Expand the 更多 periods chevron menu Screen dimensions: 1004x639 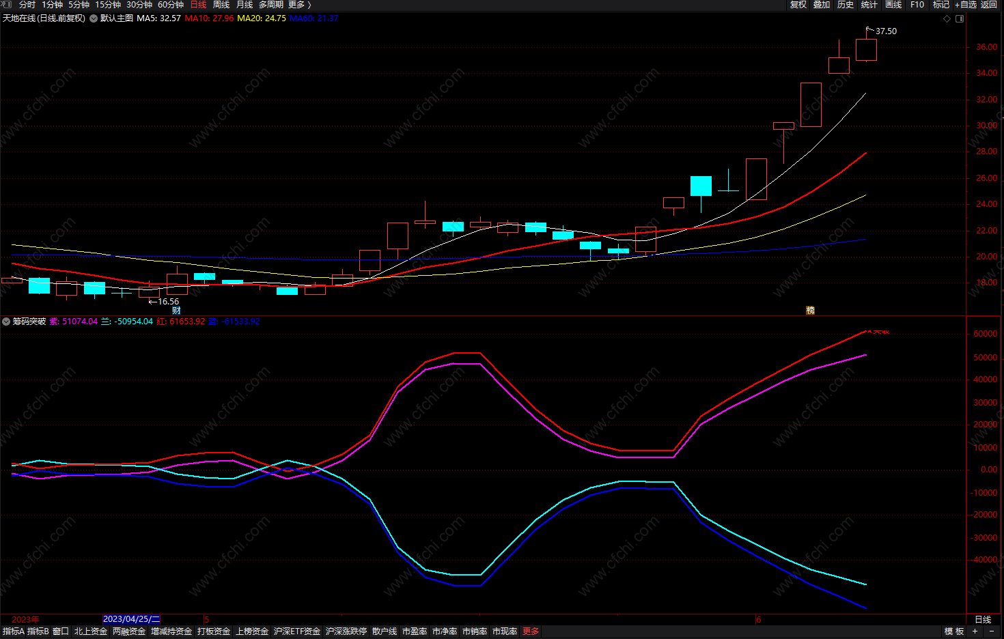pyautogui.click(x=299, y=5)
